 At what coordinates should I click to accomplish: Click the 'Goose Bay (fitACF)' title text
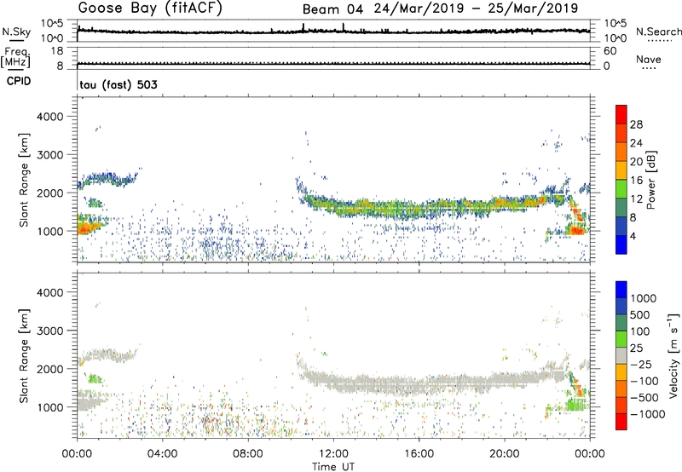click(x=150, y=8)
